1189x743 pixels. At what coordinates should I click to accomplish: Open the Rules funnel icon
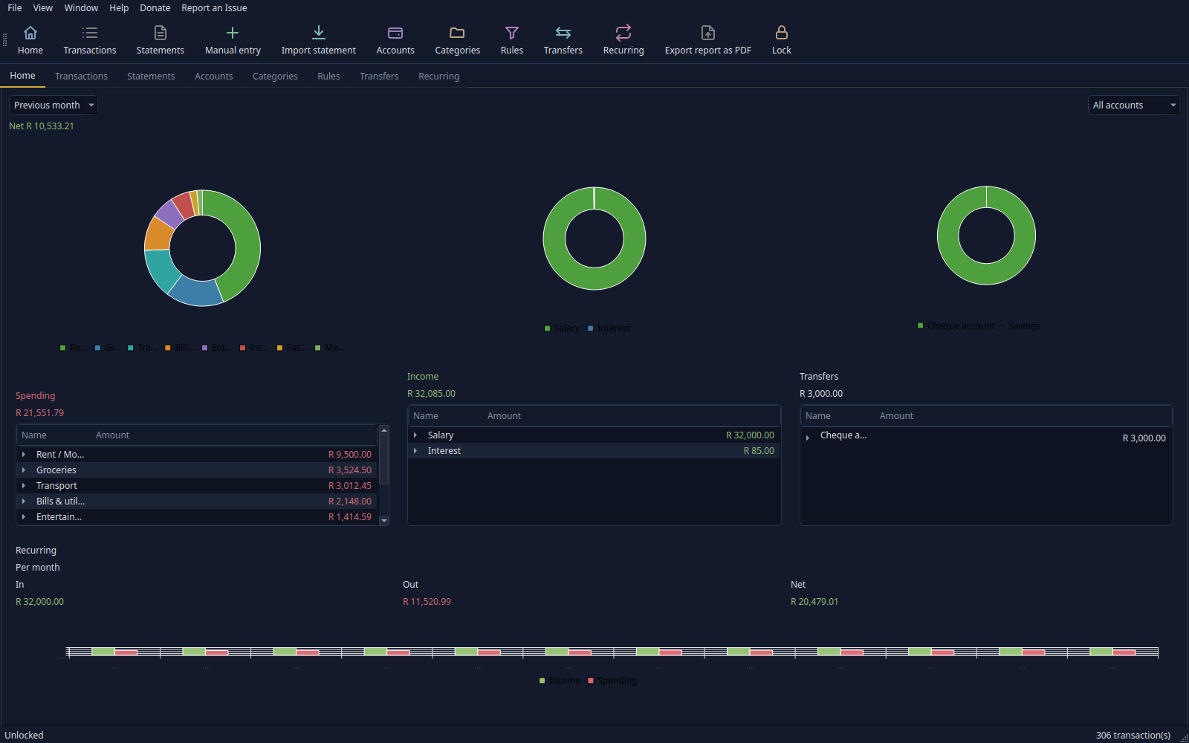click(512, 33)
